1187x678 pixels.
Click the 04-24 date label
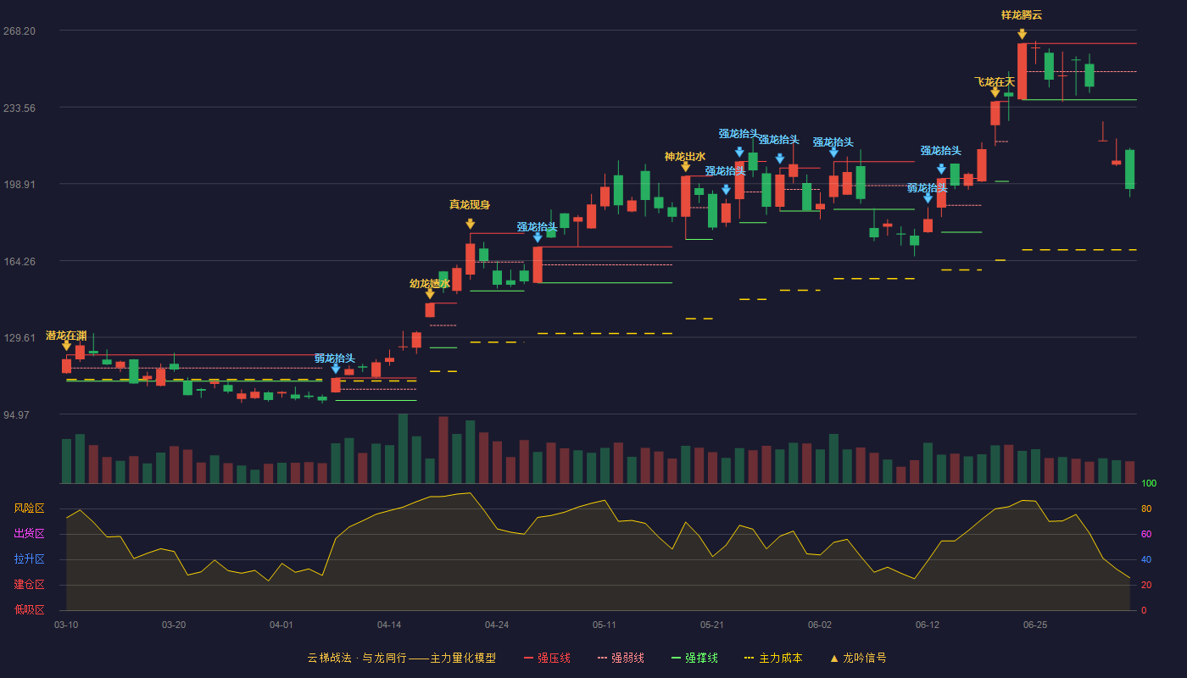pos(497,625)
